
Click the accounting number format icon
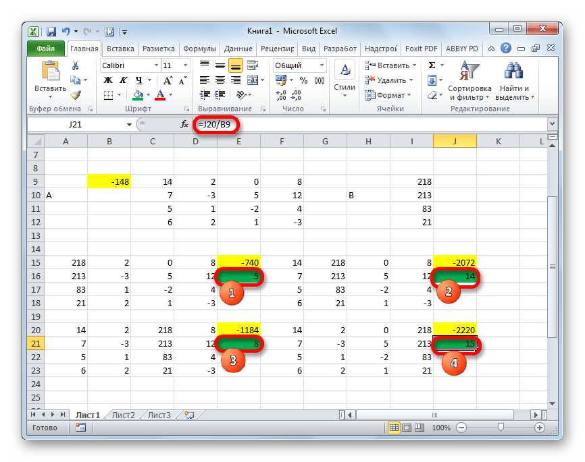pos(280,80)
